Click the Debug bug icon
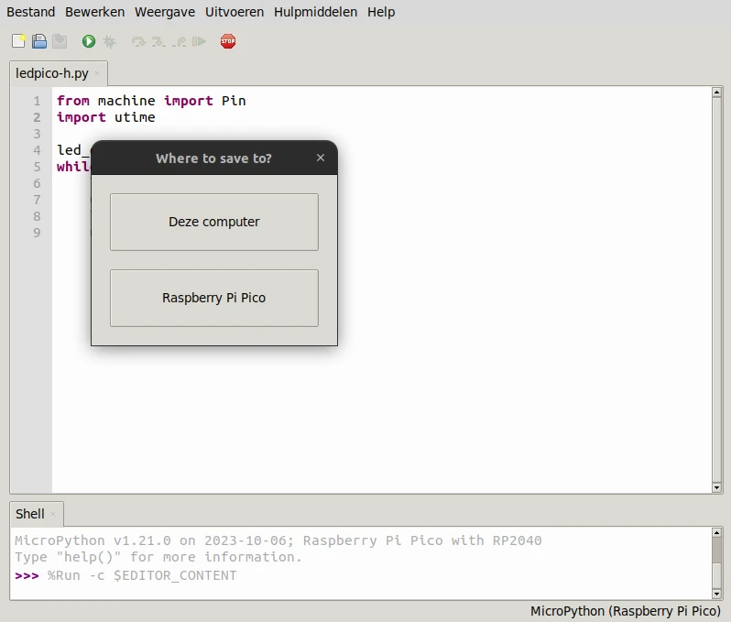 click(x=109, y=41)
